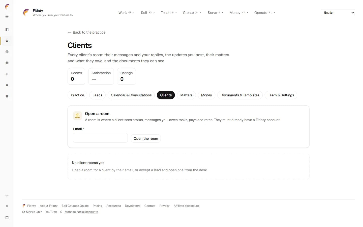Click the bullseye circle sidebar icon
Image resolution: width=363 pixels, height=227 pixels.
coord(7,63)
